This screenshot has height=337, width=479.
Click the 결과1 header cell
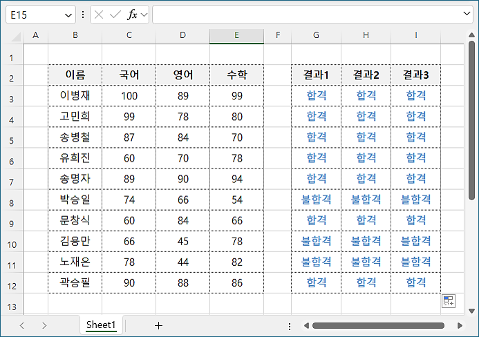point(316,75)
